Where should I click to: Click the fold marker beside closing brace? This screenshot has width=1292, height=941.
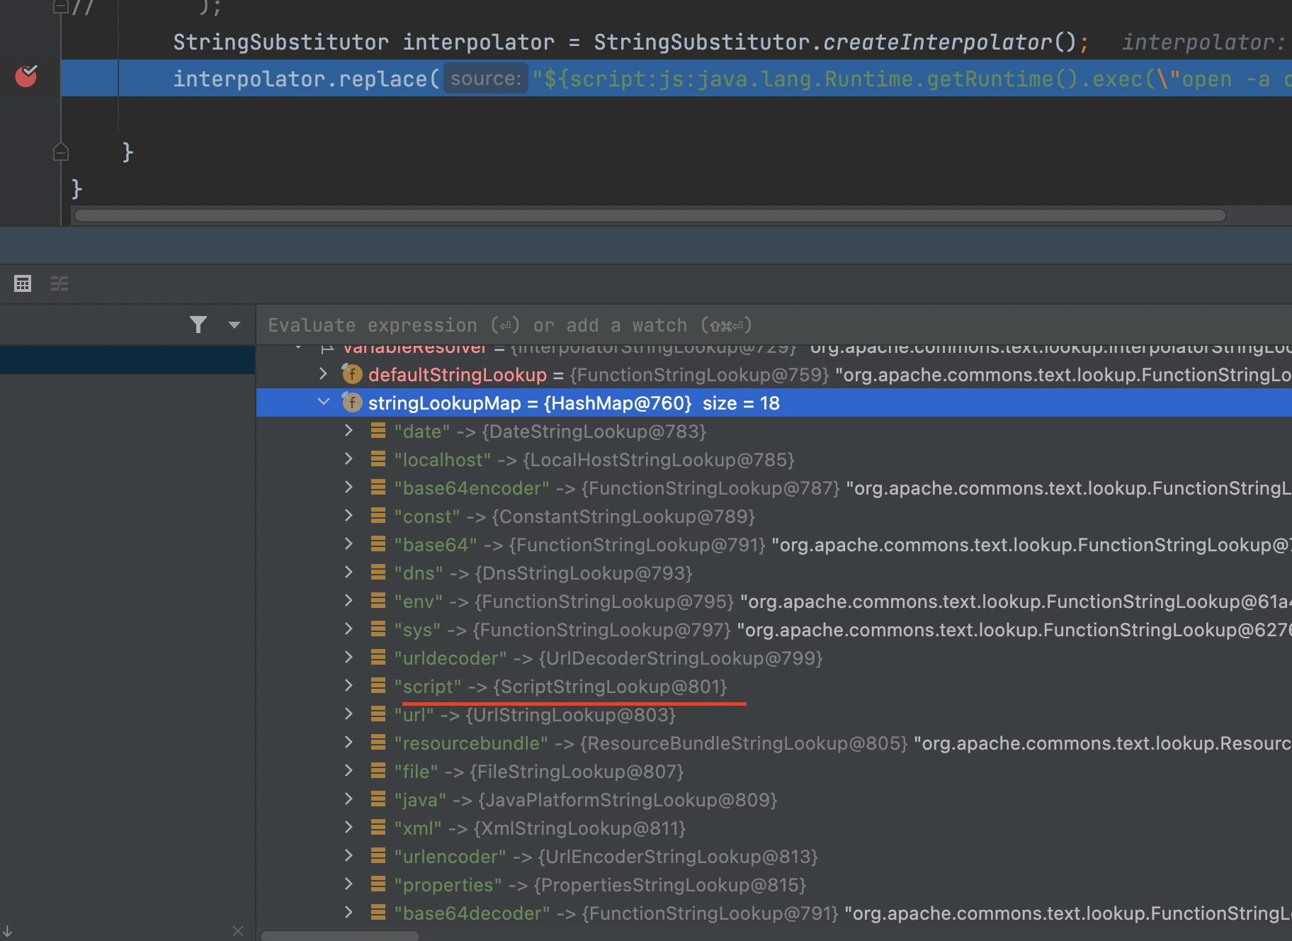click(61, 151)
